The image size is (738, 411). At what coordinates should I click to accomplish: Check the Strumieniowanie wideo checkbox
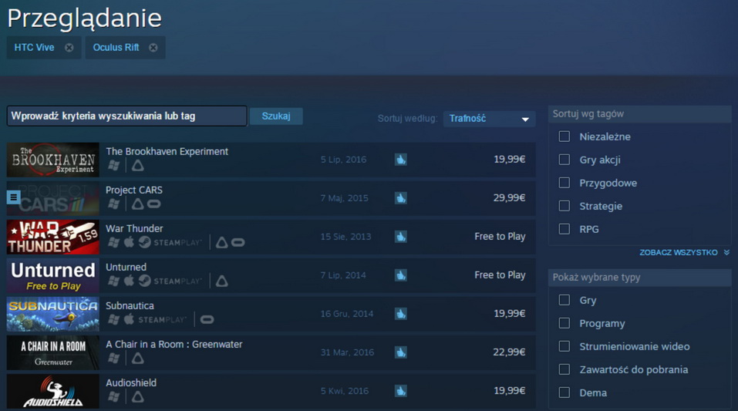pos(564,346)
